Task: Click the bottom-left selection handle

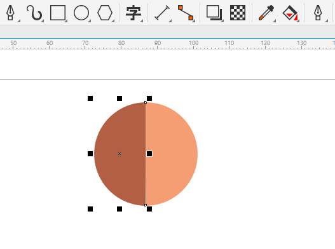Action: [x=90, y=209]
